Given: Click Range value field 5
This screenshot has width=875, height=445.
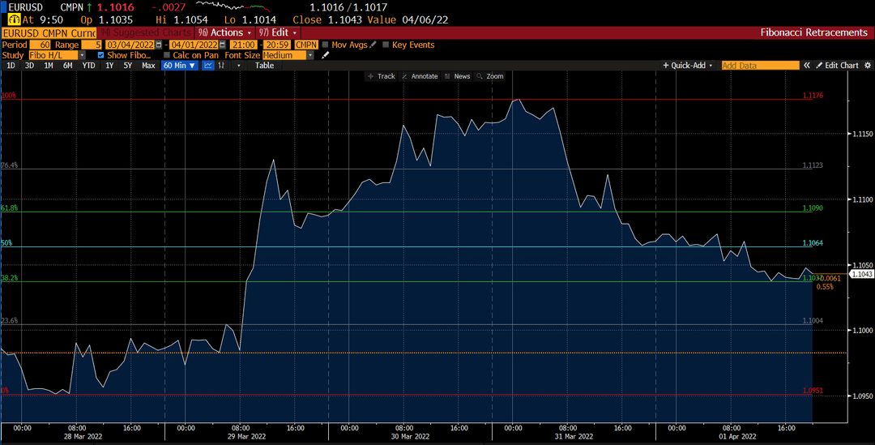Looking at the screenshot, I should 92,45.
